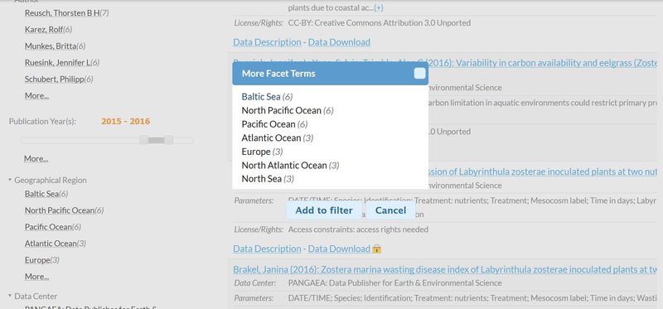
Task: Click the 2015 - 2016 year range text
Action: point(126,121)
